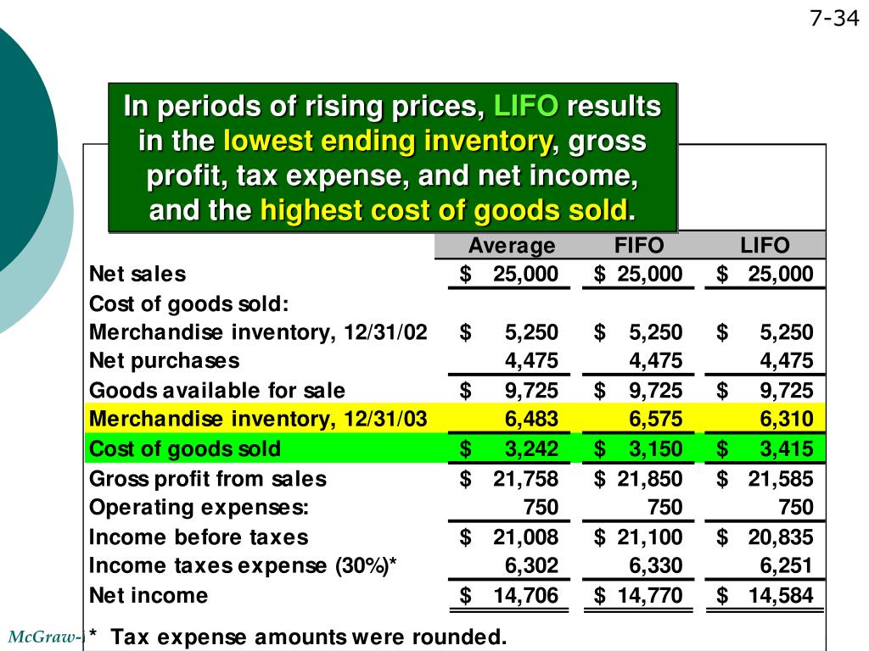The height and width of the screenshot is (651, 869).
Task: Click Average net income value 14,706
Action: click(526, 596)
